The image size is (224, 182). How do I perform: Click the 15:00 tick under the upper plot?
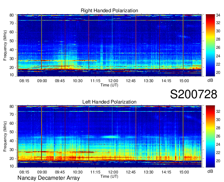[x=184, y=81]
